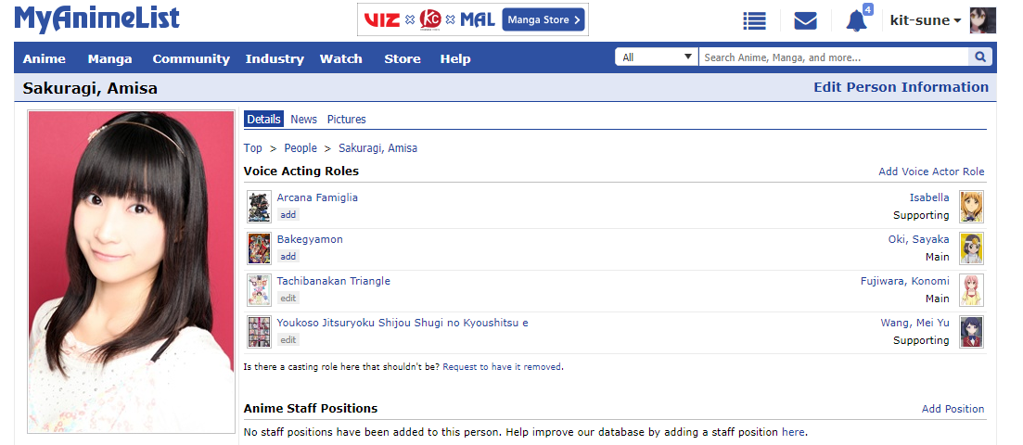Image resolution: width=1023 pixels, height=445 pixels.
Task: Switch to the Pictures tab
Action: pos(346,120)
